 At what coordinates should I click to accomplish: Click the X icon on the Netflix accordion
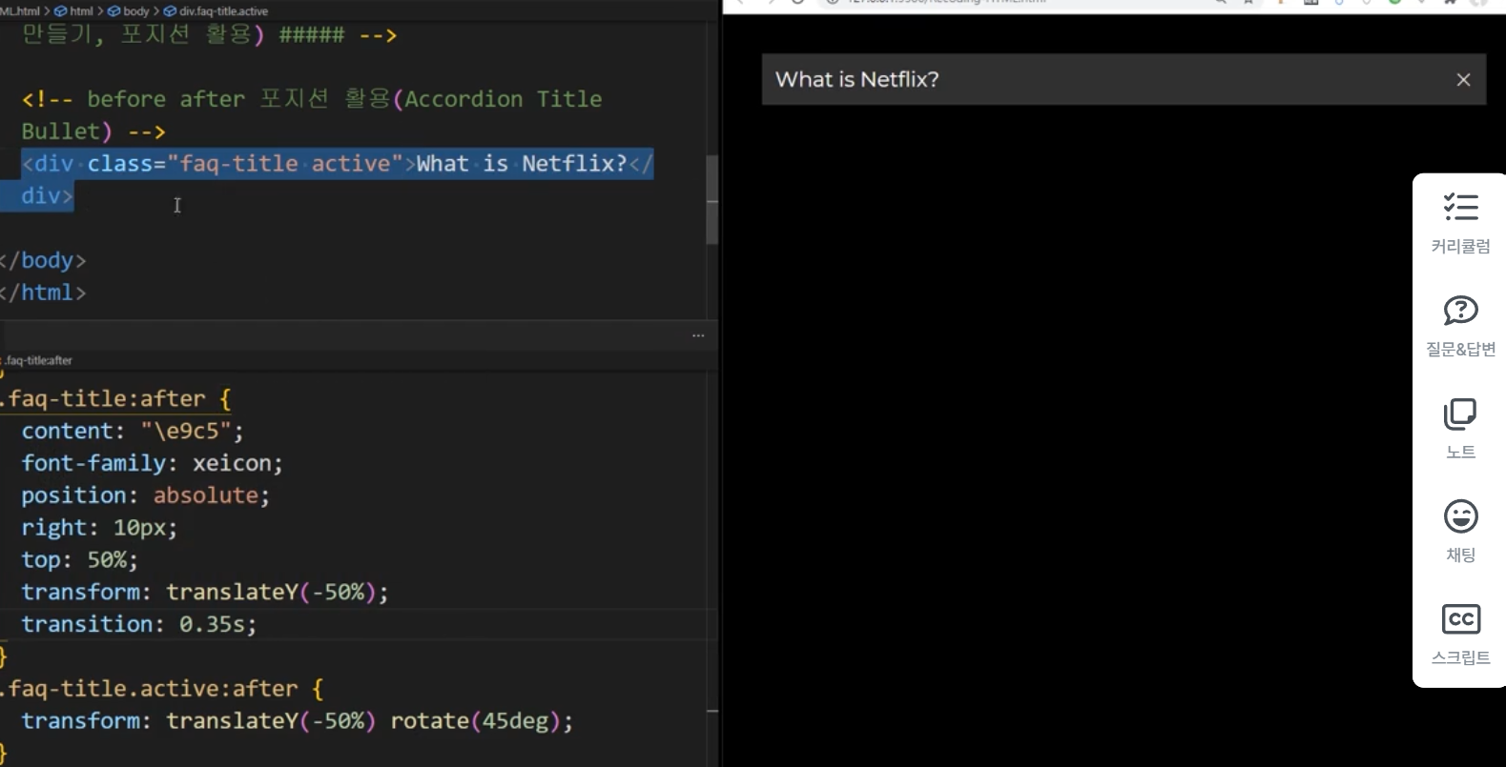[1463, 80]
